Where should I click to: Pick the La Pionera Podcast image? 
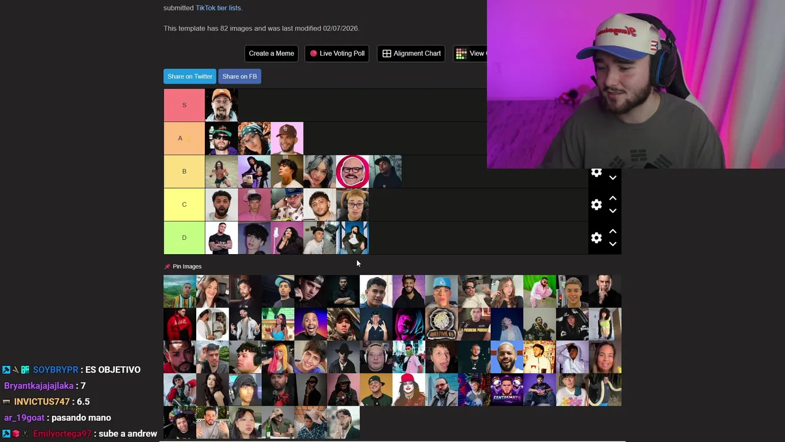[x=474, y=324]
